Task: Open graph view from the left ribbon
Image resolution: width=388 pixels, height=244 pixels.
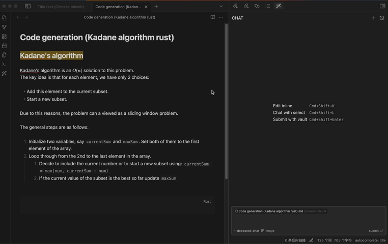Action: pos(5,27)
